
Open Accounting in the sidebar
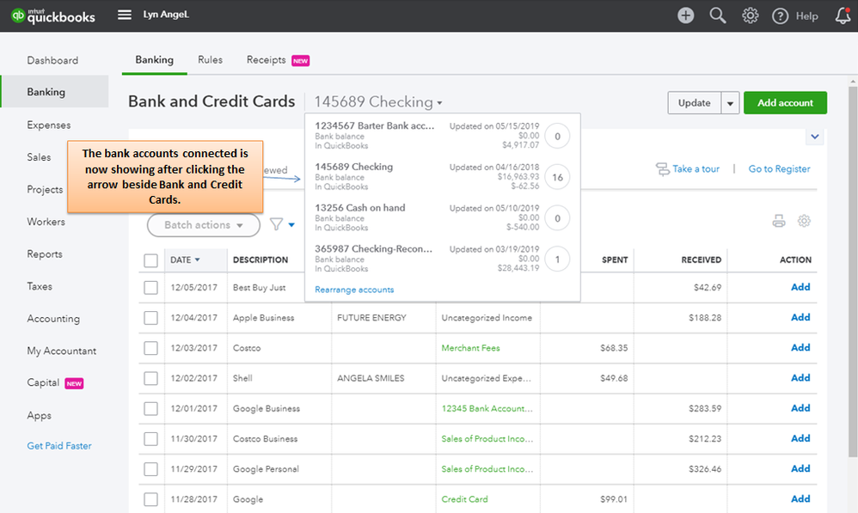tap(53, 318)
